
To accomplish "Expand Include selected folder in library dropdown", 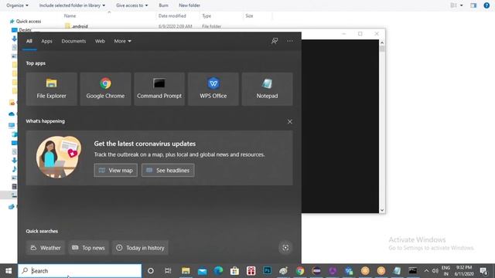I will (72, 5).
